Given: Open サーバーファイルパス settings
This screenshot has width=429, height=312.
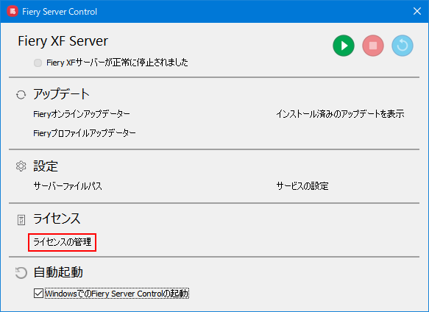Looking at the screenshot, I should click(x=68, y=186).
